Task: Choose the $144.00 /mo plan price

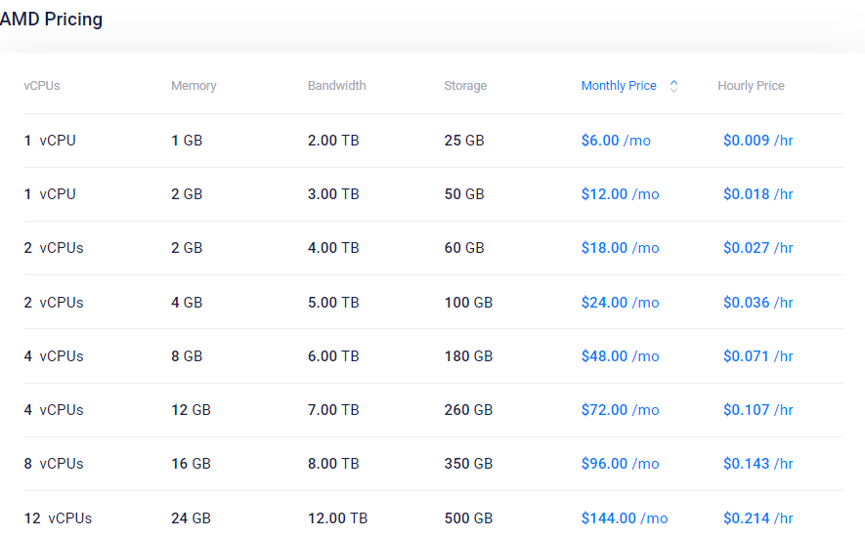Action: [625, 518]
